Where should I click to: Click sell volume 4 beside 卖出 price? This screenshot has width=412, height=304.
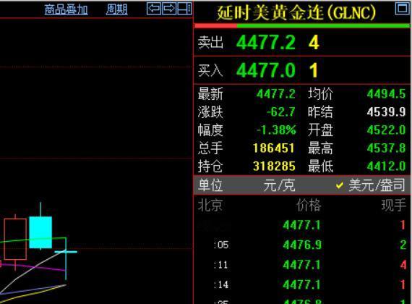pos(314,43)
